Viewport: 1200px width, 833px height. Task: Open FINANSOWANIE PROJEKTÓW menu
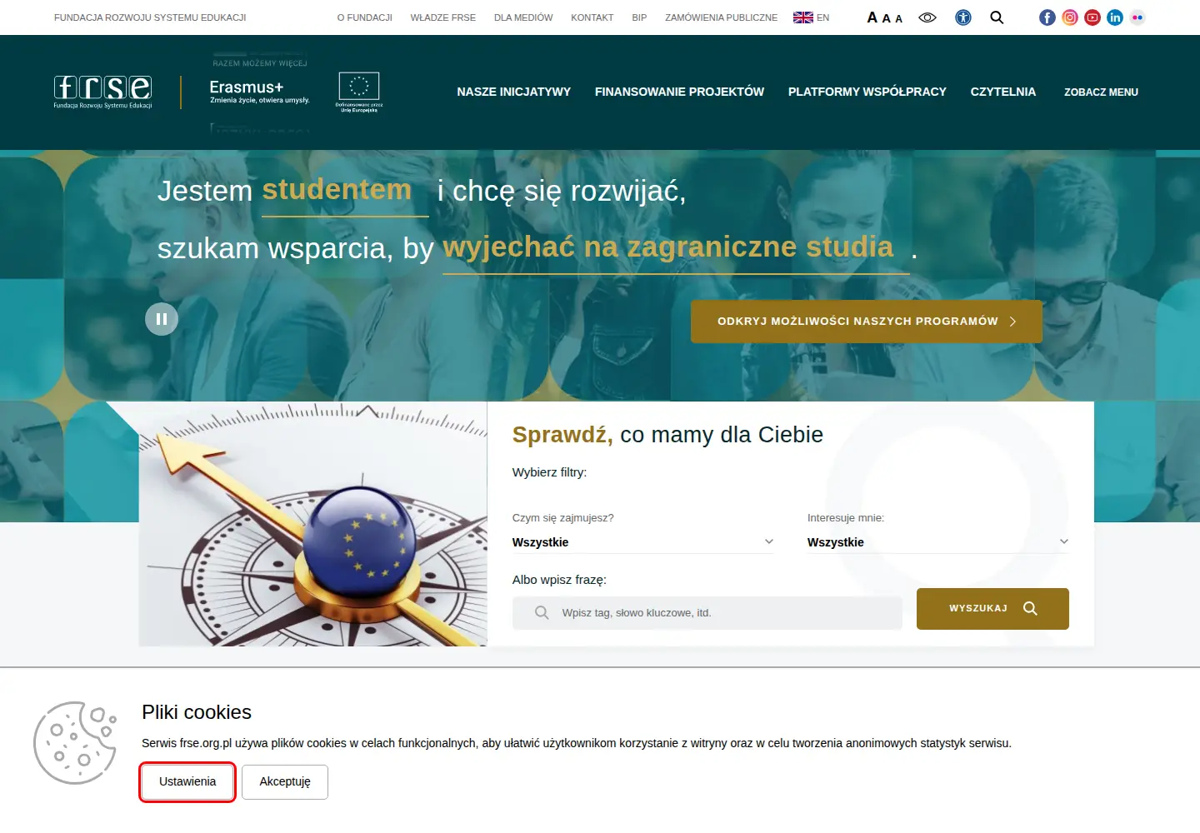679,92
